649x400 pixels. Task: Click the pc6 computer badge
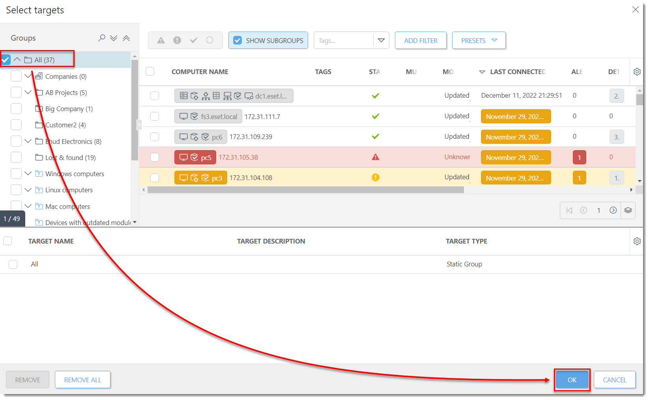point(201,137)
